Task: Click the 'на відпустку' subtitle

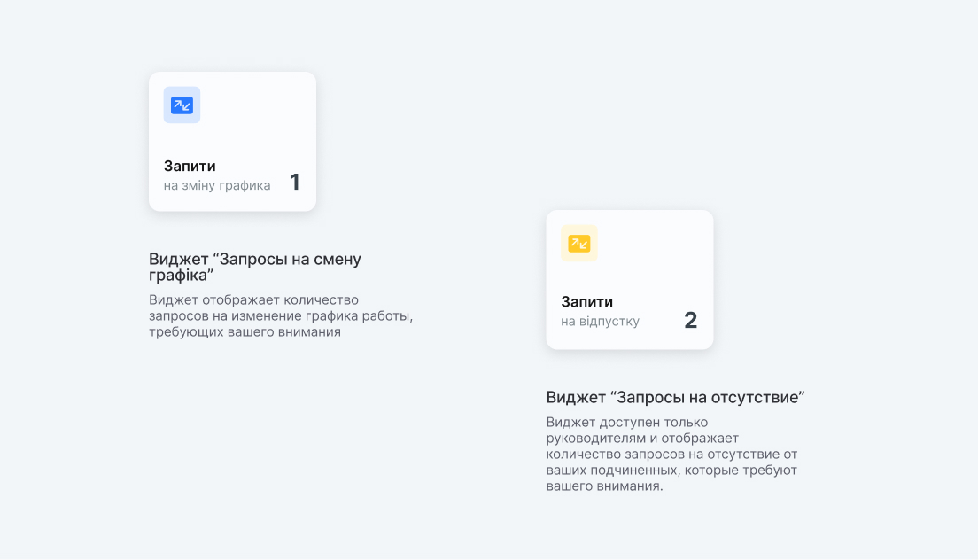Action: (600, 322)
